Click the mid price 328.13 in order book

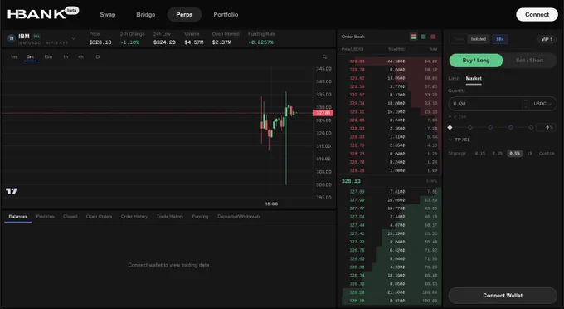click(351, 181)
